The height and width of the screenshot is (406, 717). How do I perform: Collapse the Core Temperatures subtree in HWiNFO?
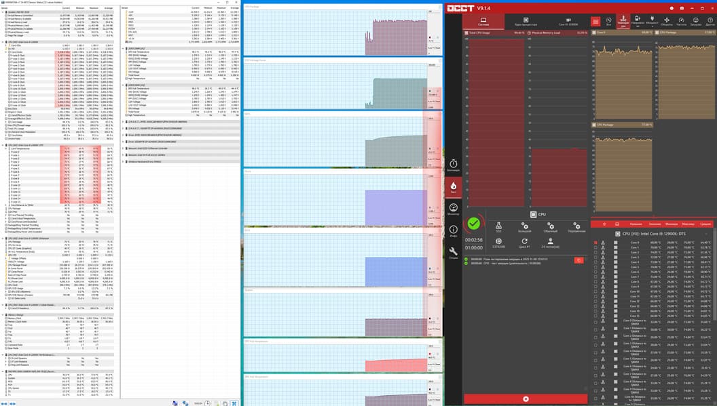(6, 148)
